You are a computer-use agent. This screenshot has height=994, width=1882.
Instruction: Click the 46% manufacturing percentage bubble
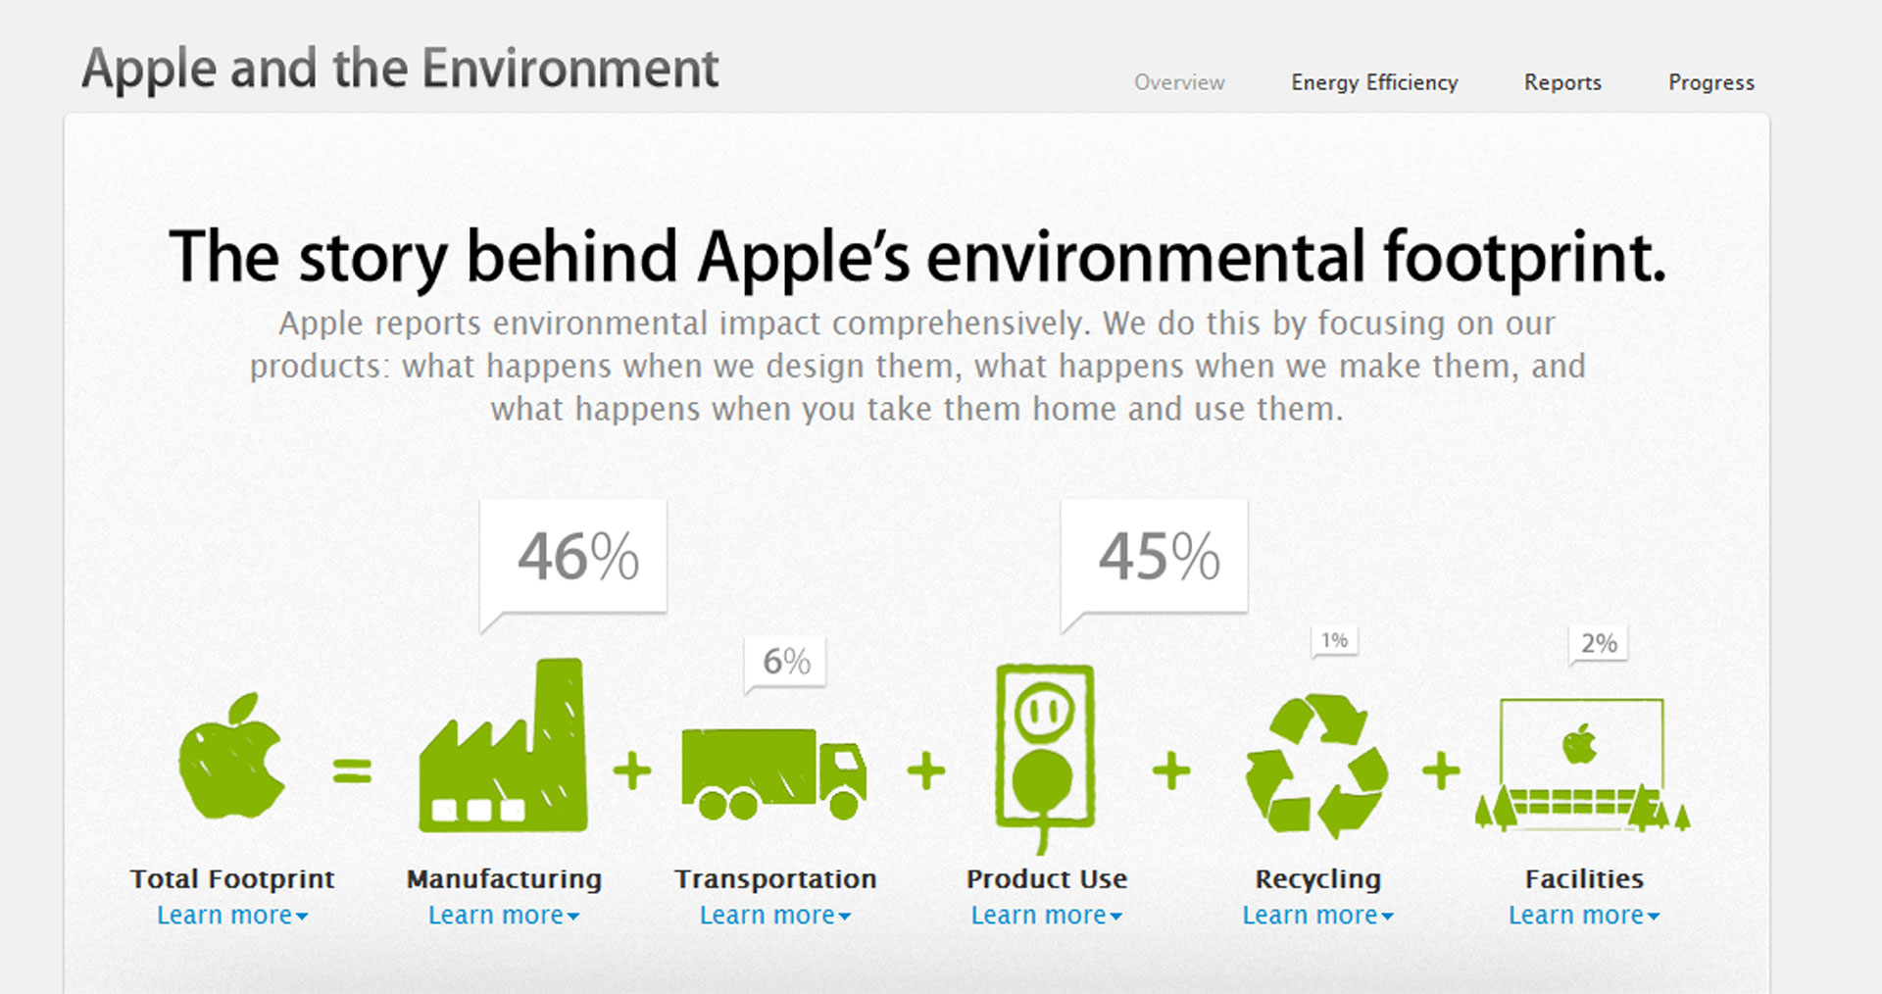575,557
